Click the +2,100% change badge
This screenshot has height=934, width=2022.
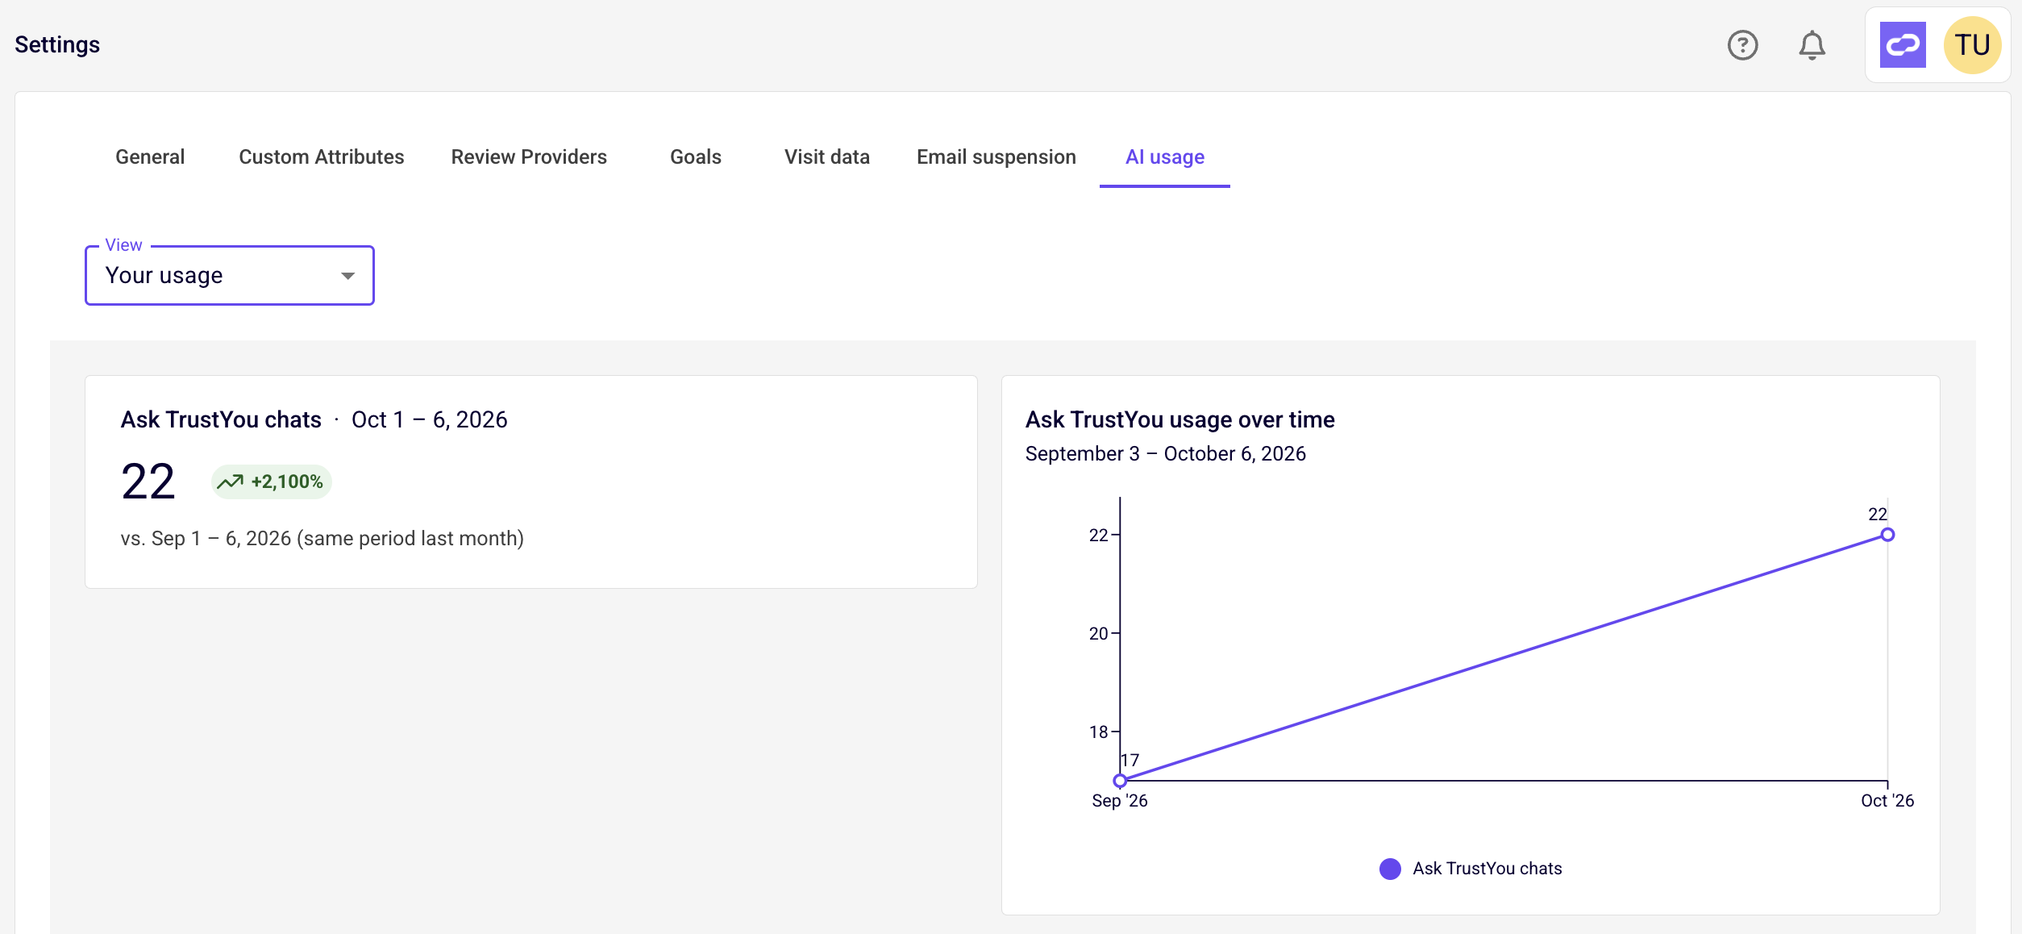[272, 482]
